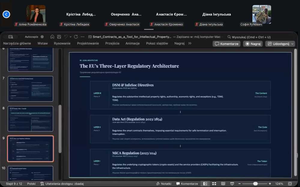Screen dimensions: 300x187
Task: Adjust the zoom slider handle
Action: pos(255,184)
